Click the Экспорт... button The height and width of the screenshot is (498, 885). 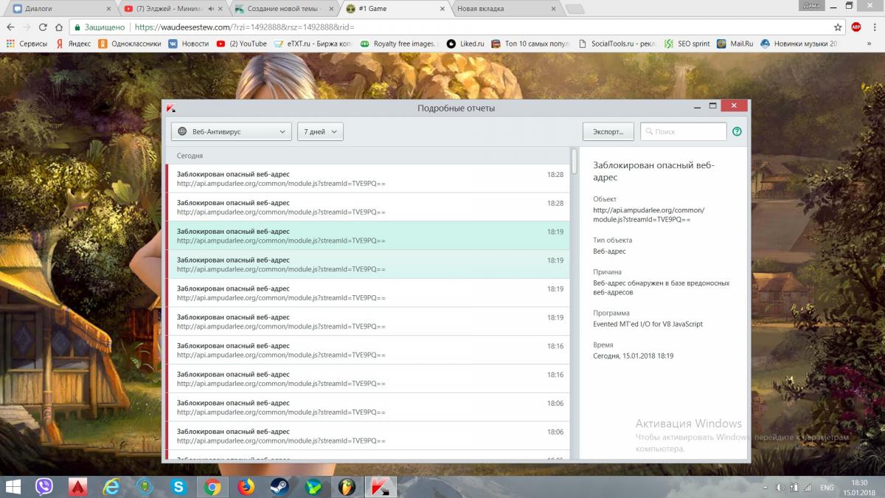tap(608, 131)
